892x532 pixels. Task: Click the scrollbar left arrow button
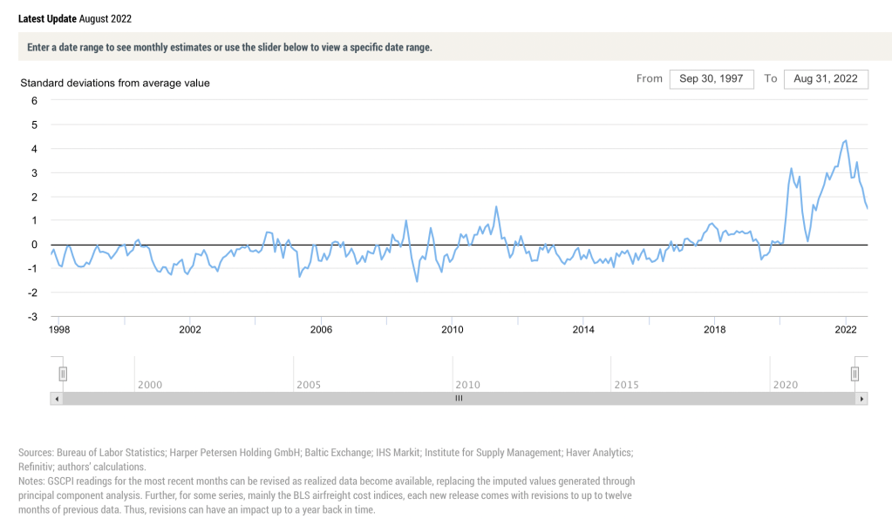[58, 399]
